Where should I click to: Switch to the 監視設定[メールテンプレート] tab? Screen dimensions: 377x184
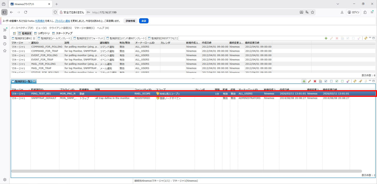(54, 38)
